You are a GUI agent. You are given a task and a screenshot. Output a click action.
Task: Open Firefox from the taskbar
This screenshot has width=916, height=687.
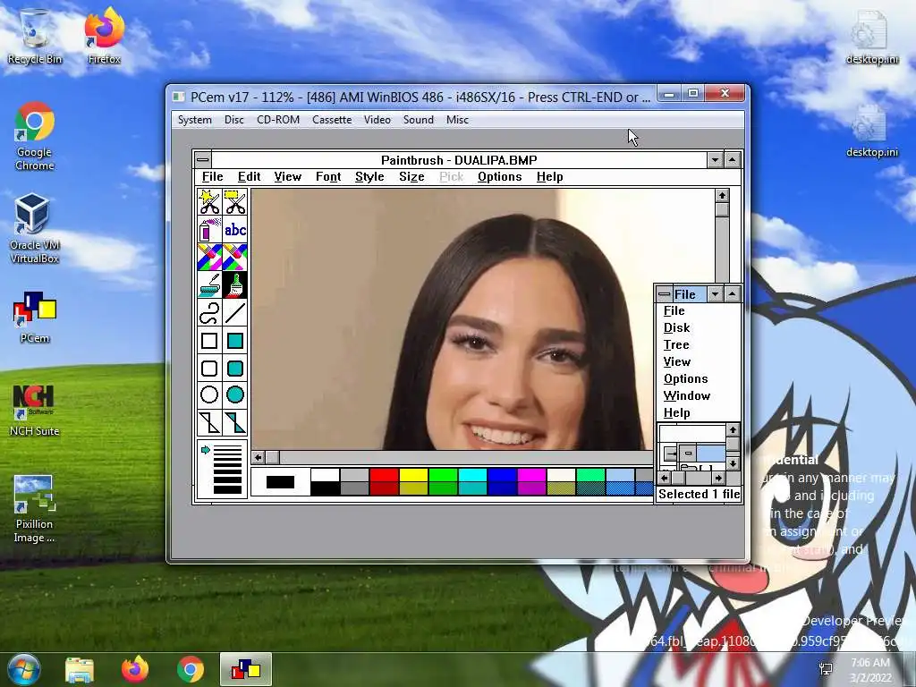pyautogui.click(x=135, y=670)
